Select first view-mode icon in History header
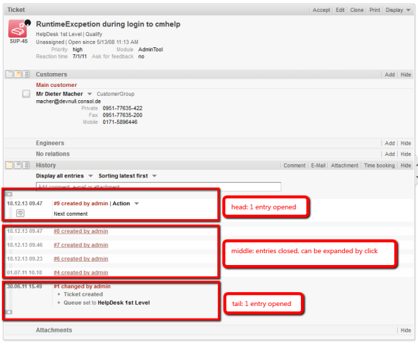Image resolution: width=418 pixels, height=345 pixels. coord(9,166)
